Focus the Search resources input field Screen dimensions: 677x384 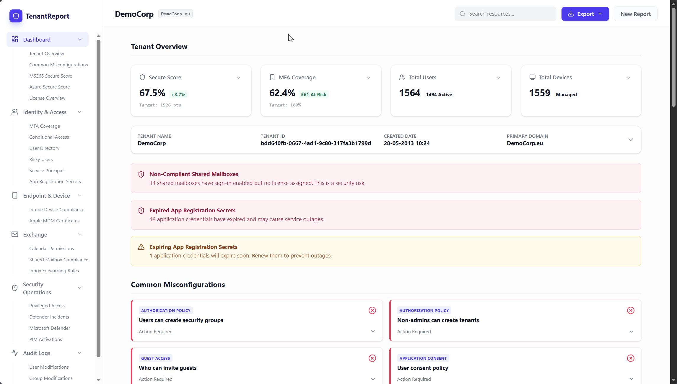(510, 14)
